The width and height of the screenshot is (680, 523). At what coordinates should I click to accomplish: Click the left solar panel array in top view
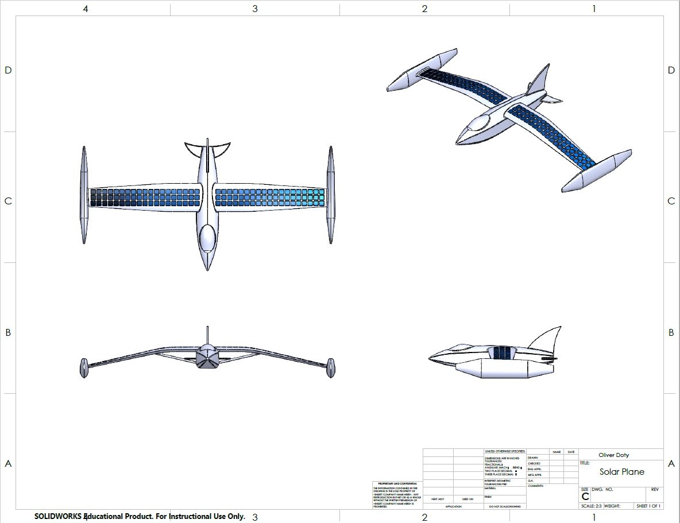[145, 197]
